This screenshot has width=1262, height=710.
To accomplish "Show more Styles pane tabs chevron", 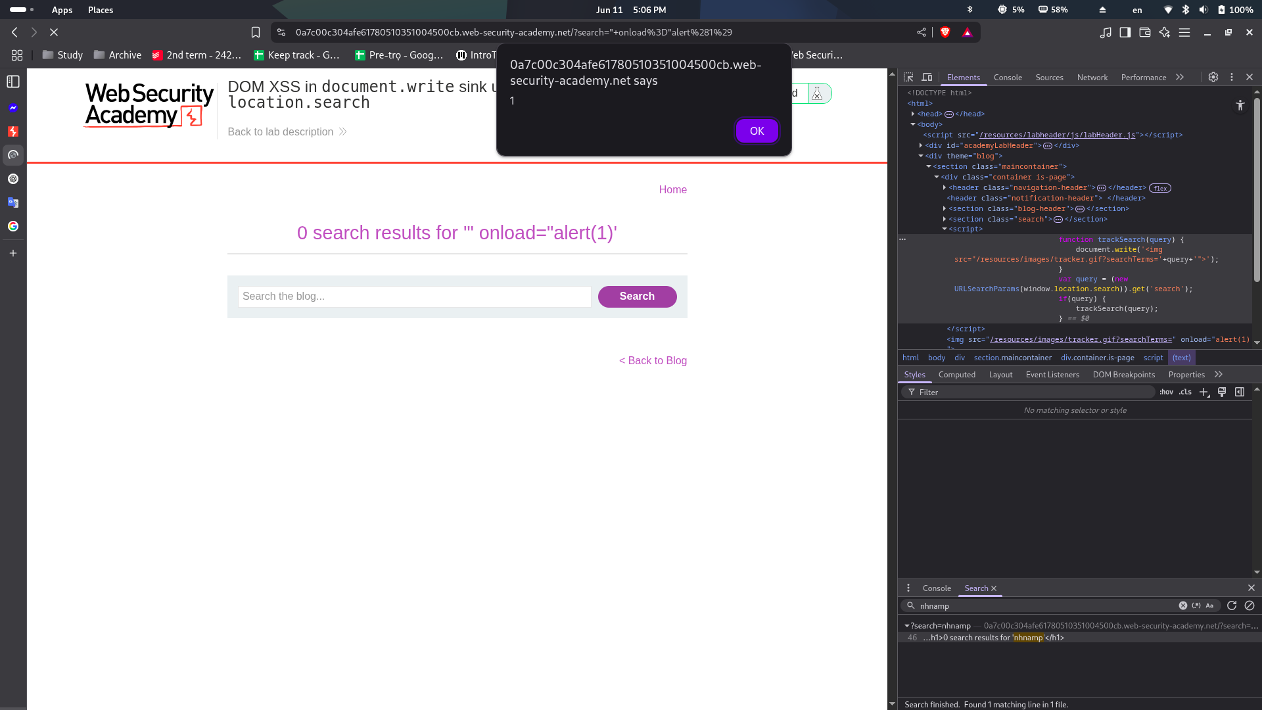I will 1219,374.
